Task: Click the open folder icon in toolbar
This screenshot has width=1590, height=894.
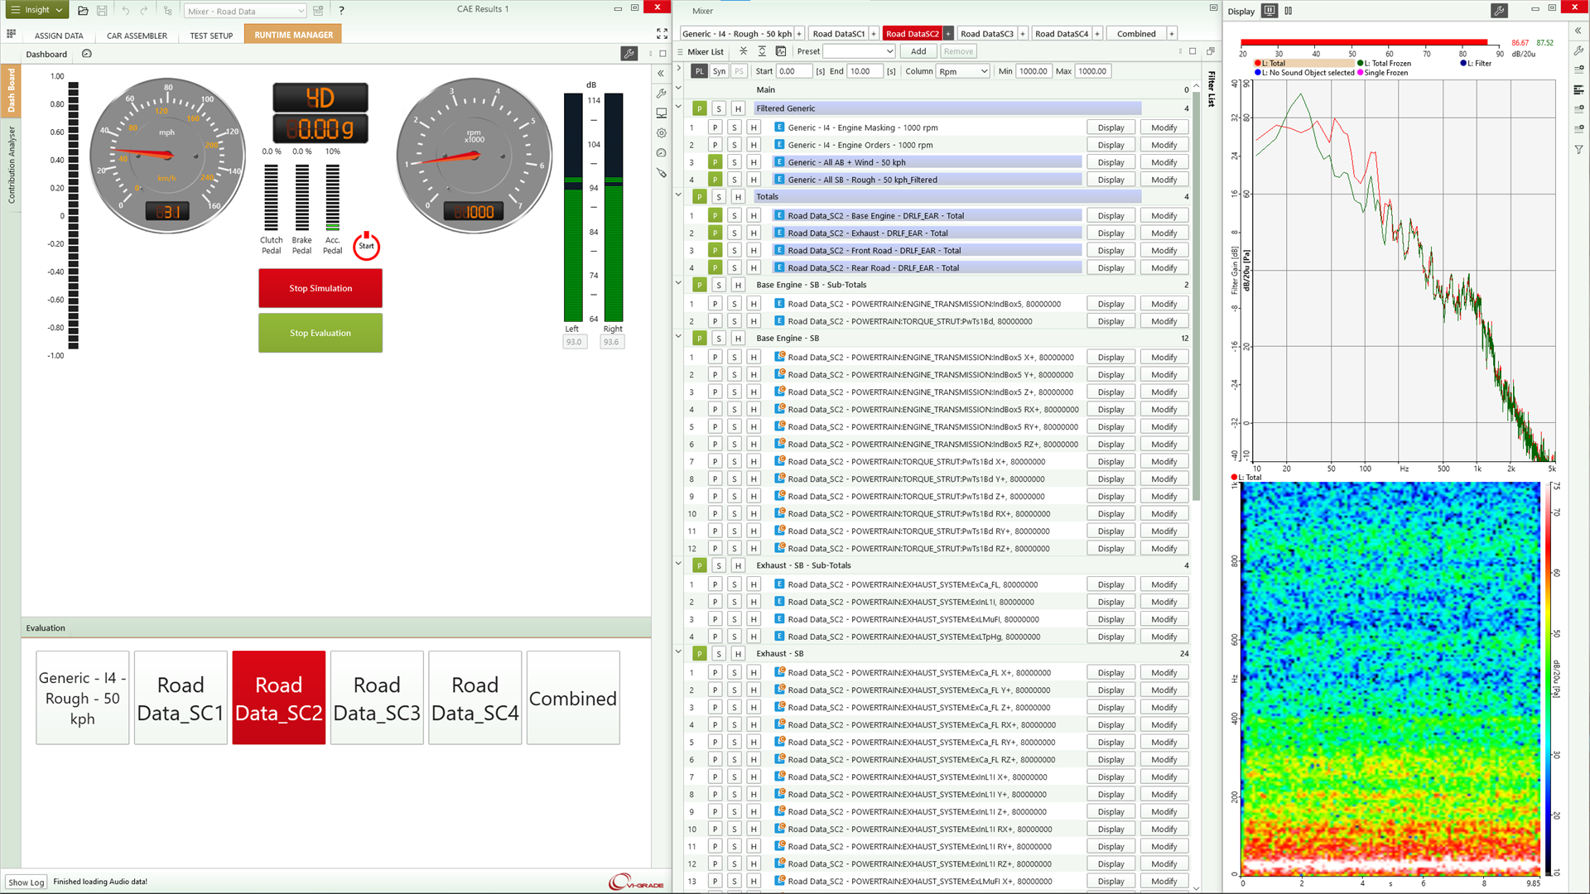Action: click(x=83, y=11)
